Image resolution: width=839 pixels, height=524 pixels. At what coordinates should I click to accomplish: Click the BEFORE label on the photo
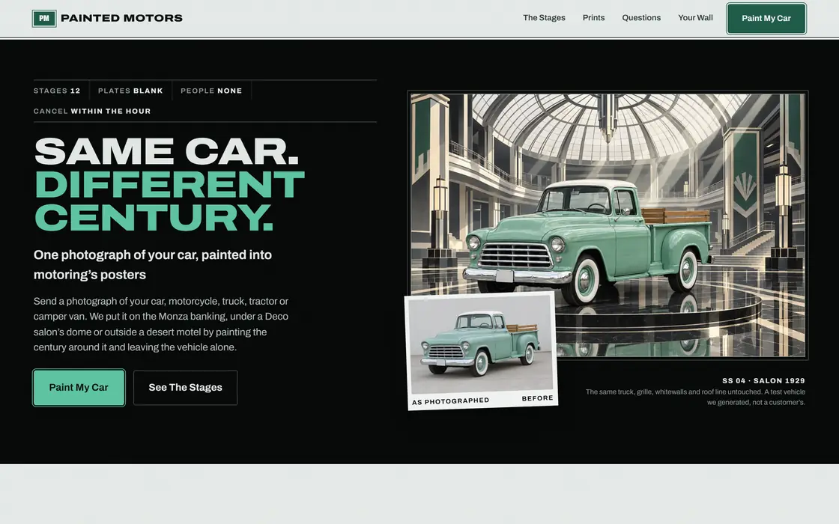tap(537, 398)
